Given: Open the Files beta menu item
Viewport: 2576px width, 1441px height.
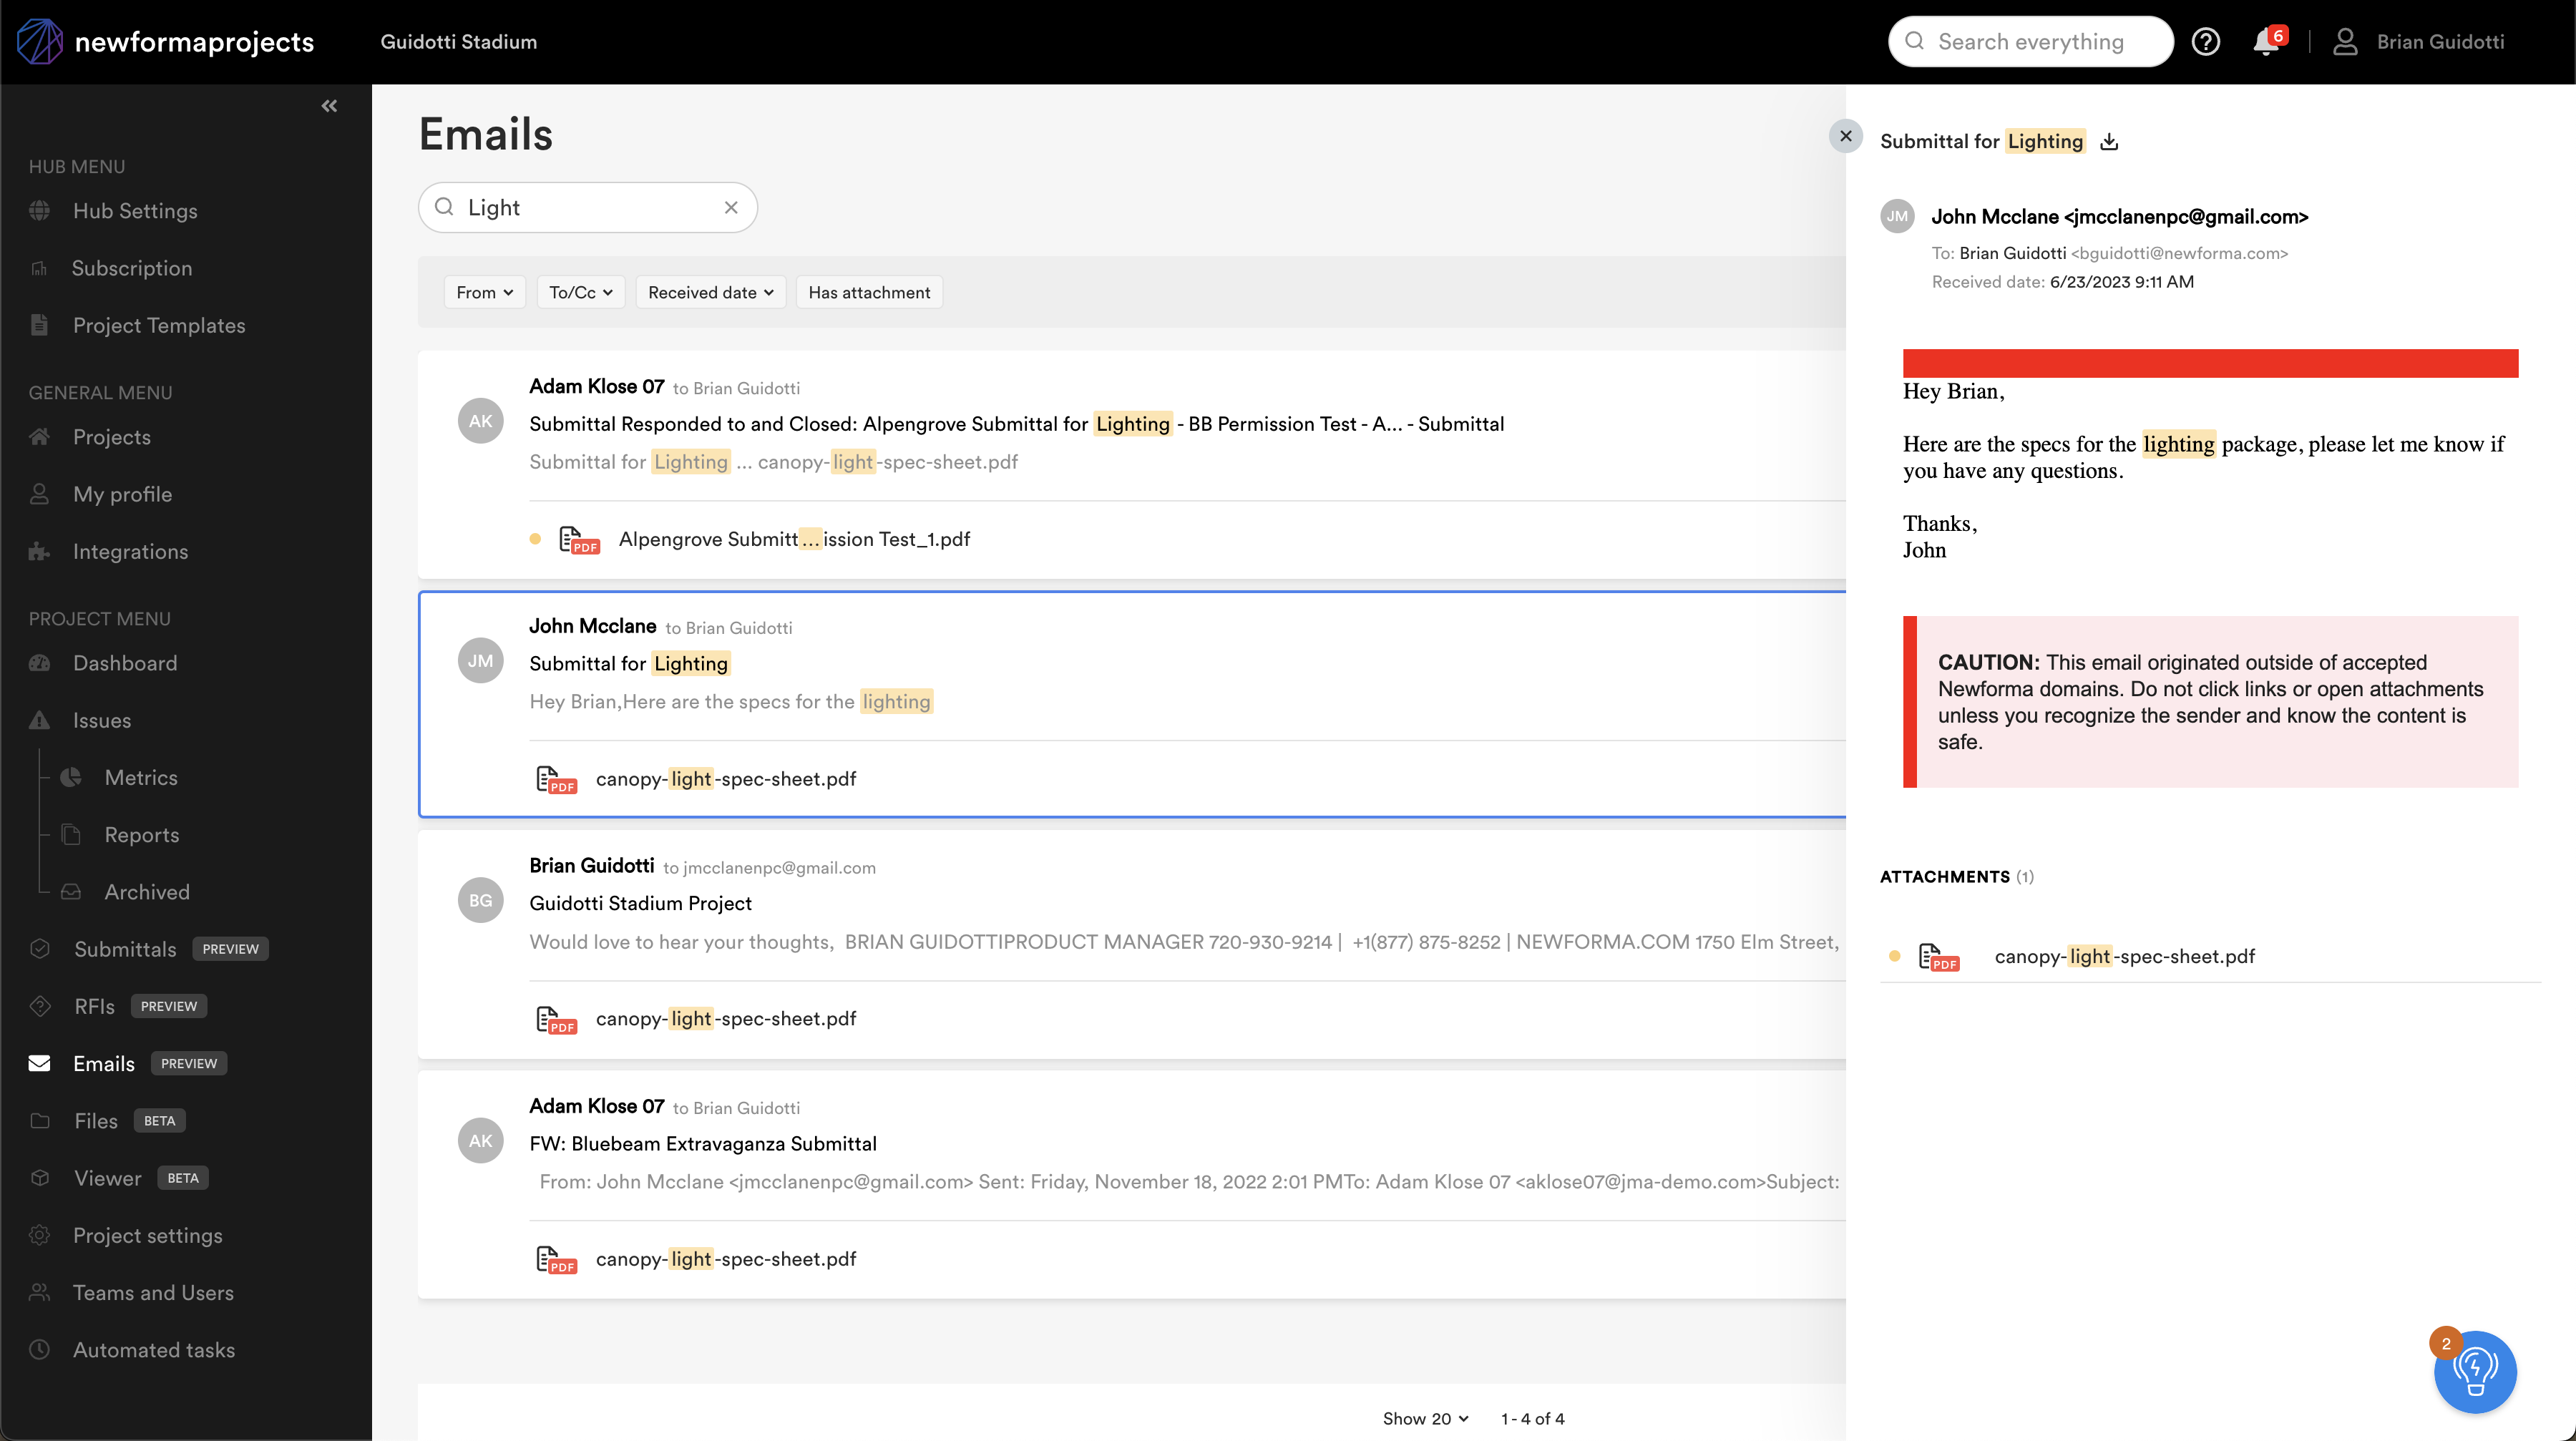Looking at the screenshot, I should click(96, 1121).
